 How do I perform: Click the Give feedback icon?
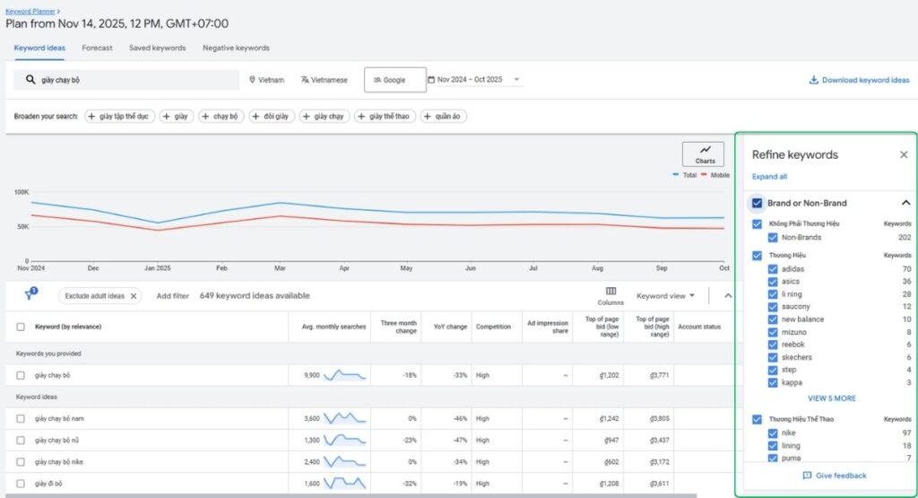(807, 476)
